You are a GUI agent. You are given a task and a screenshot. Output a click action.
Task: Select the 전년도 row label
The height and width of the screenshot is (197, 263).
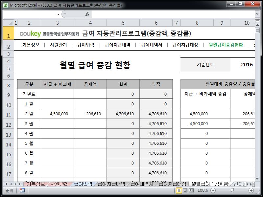[x=29, y=94]
